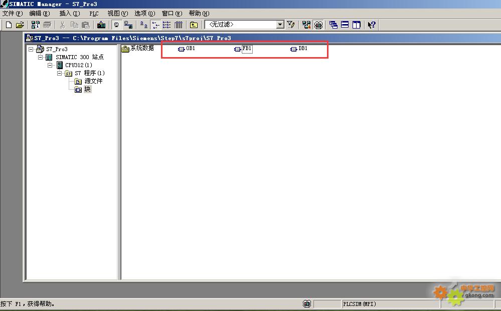Click the Configure network icon
This screenshot has height=311, width=501.
(306, 25)
